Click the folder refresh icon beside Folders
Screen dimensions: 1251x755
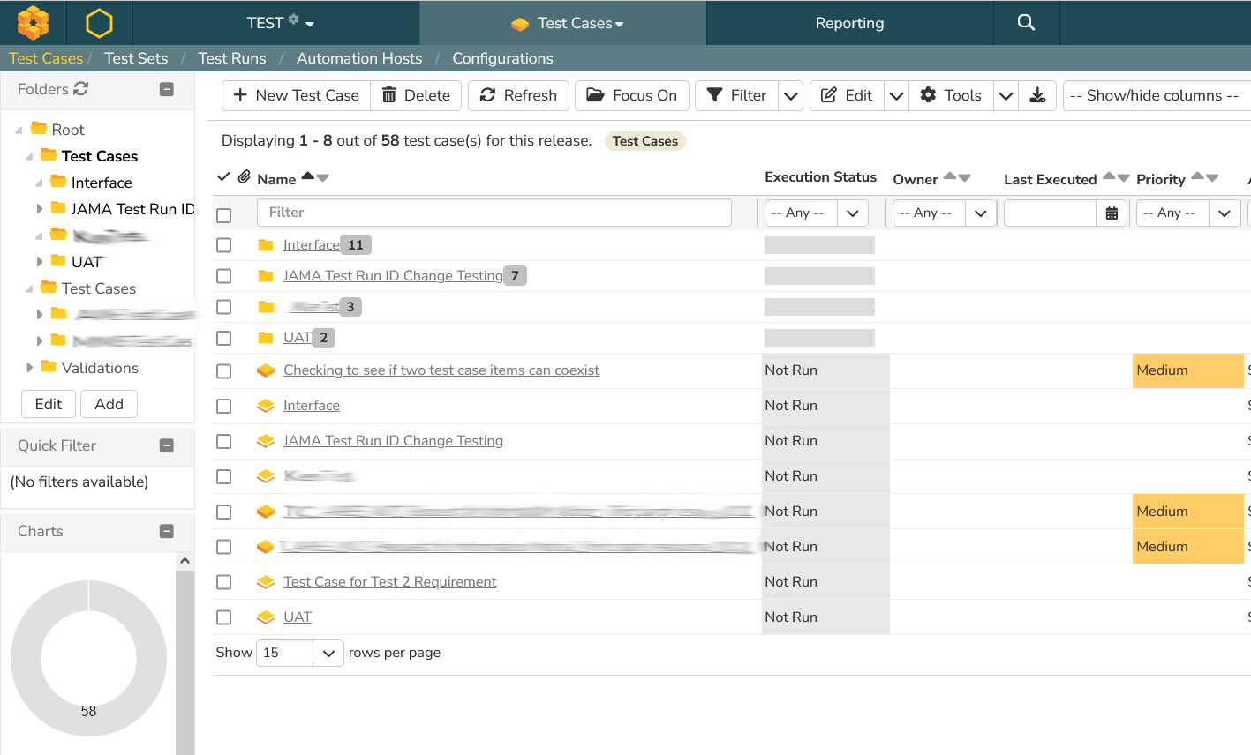click(81, 89)
